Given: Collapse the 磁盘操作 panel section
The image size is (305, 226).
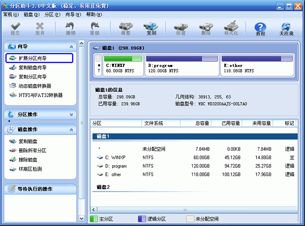Looking at the screenshot, I should tap(71, 129).
